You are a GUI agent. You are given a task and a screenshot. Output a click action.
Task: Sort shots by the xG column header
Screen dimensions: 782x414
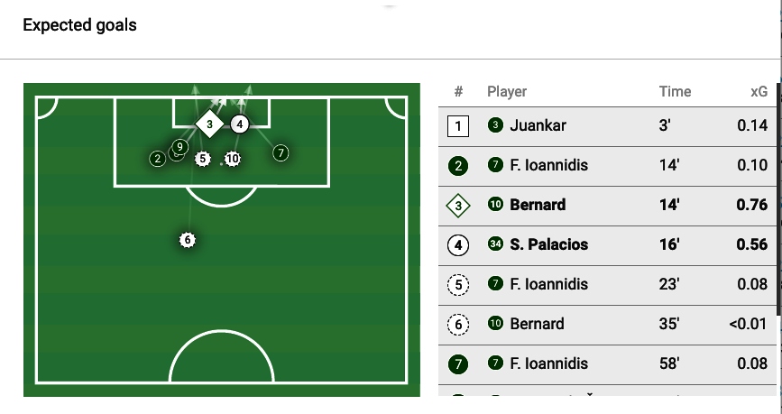[x=759, y=91]
